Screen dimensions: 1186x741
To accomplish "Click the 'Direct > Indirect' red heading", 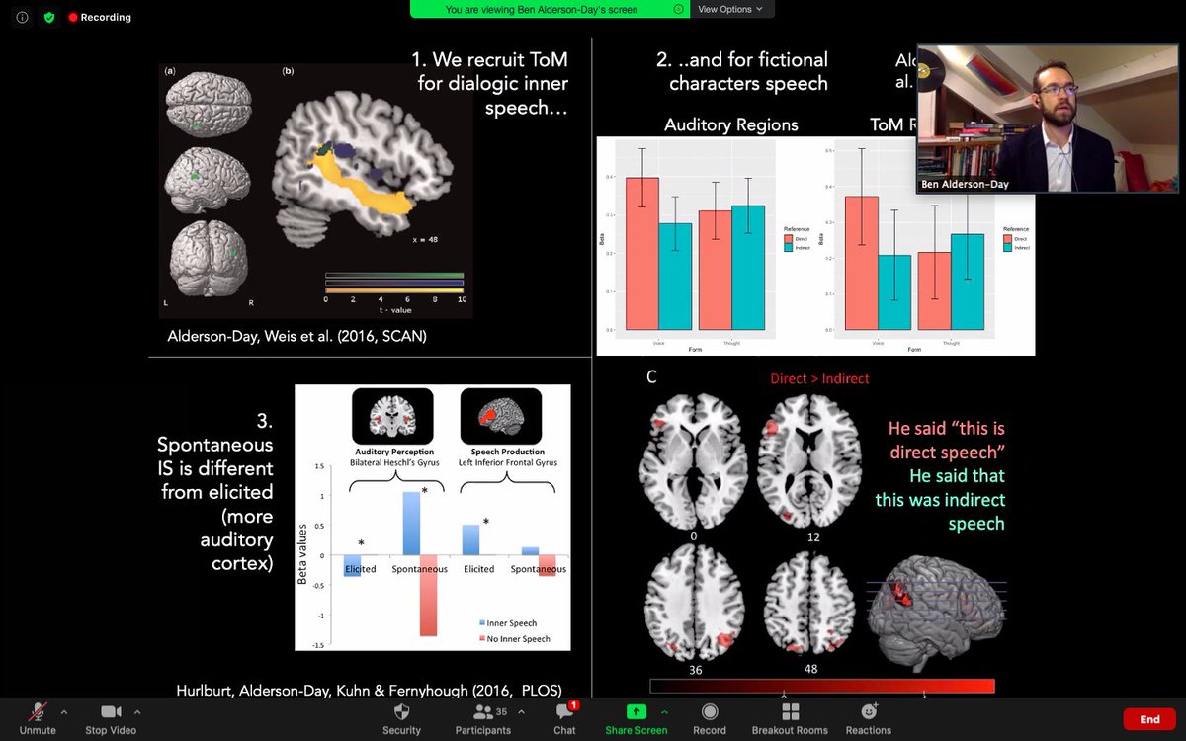I will [819, 378].
